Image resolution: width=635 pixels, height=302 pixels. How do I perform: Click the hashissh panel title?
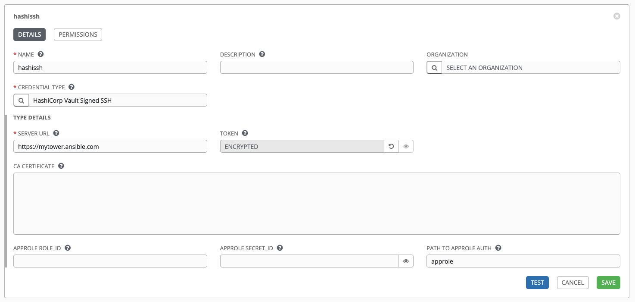click(x=27, y=16)
